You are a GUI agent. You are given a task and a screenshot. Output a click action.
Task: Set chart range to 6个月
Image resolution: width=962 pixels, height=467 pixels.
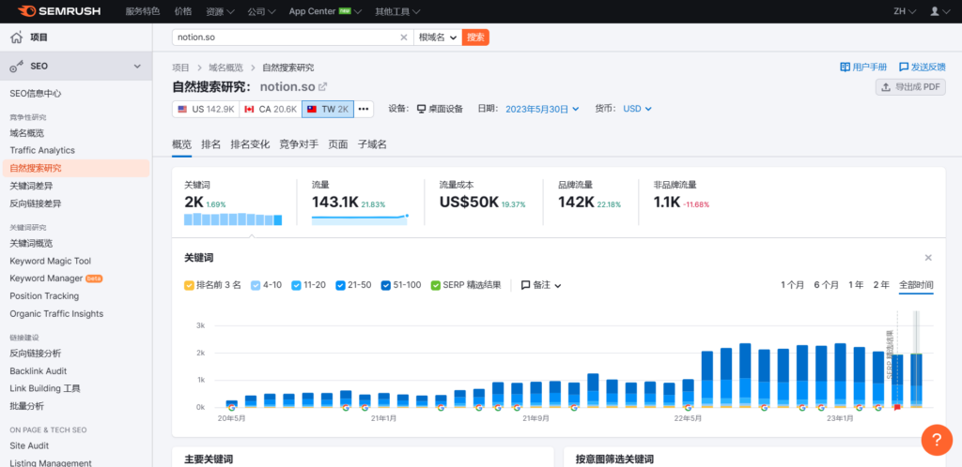point(826,284)
